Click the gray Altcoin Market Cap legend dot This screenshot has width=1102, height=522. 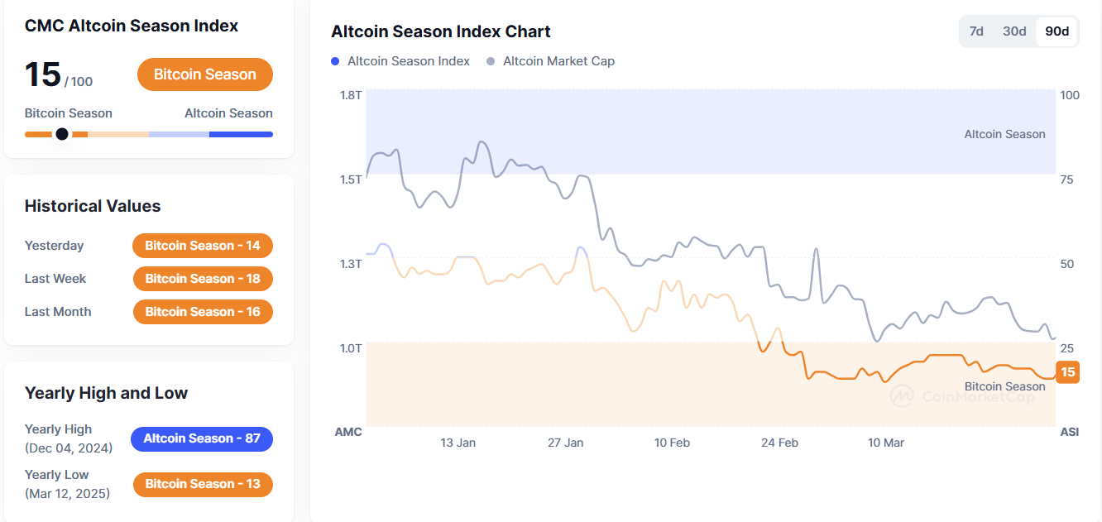(x=491, y=61)
